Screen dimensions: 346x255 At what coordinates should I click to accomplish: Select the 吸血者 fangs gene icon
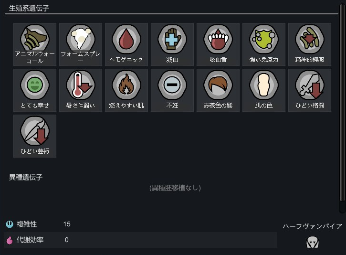(x=218, y=44)
